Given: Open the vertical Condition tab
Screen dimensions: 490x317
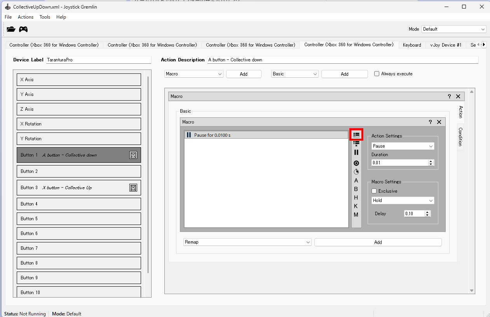Looking at the screenshot, I should 460,137.
